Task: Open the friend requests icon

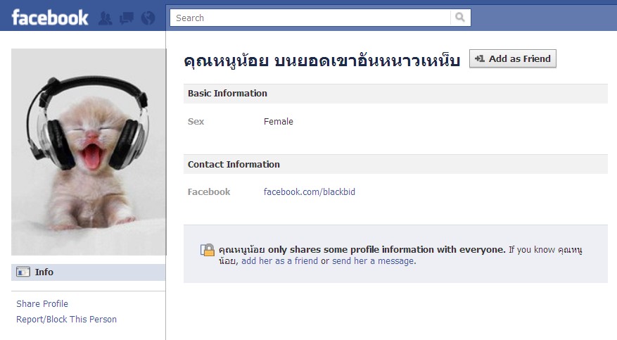Action: click(x=105, y=18)
